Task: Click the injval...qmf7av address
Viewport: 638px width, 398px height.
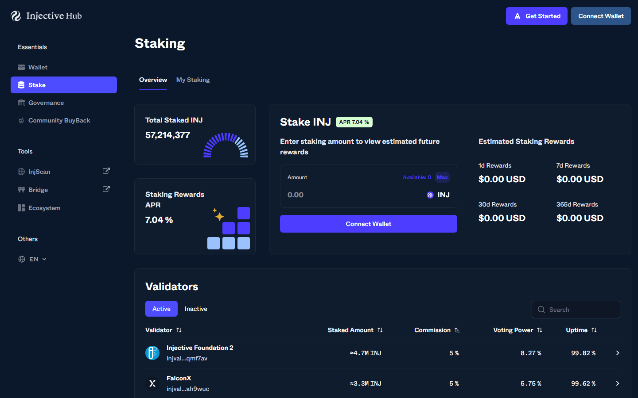Action: click(x=187, y=358)
